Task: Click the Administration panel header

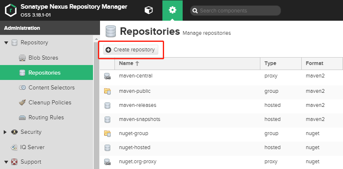Action: (x=50, y=28)
